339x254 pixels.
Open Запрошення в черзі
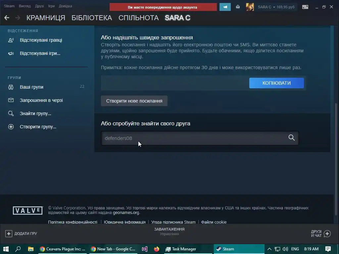[x=41, y=100]
